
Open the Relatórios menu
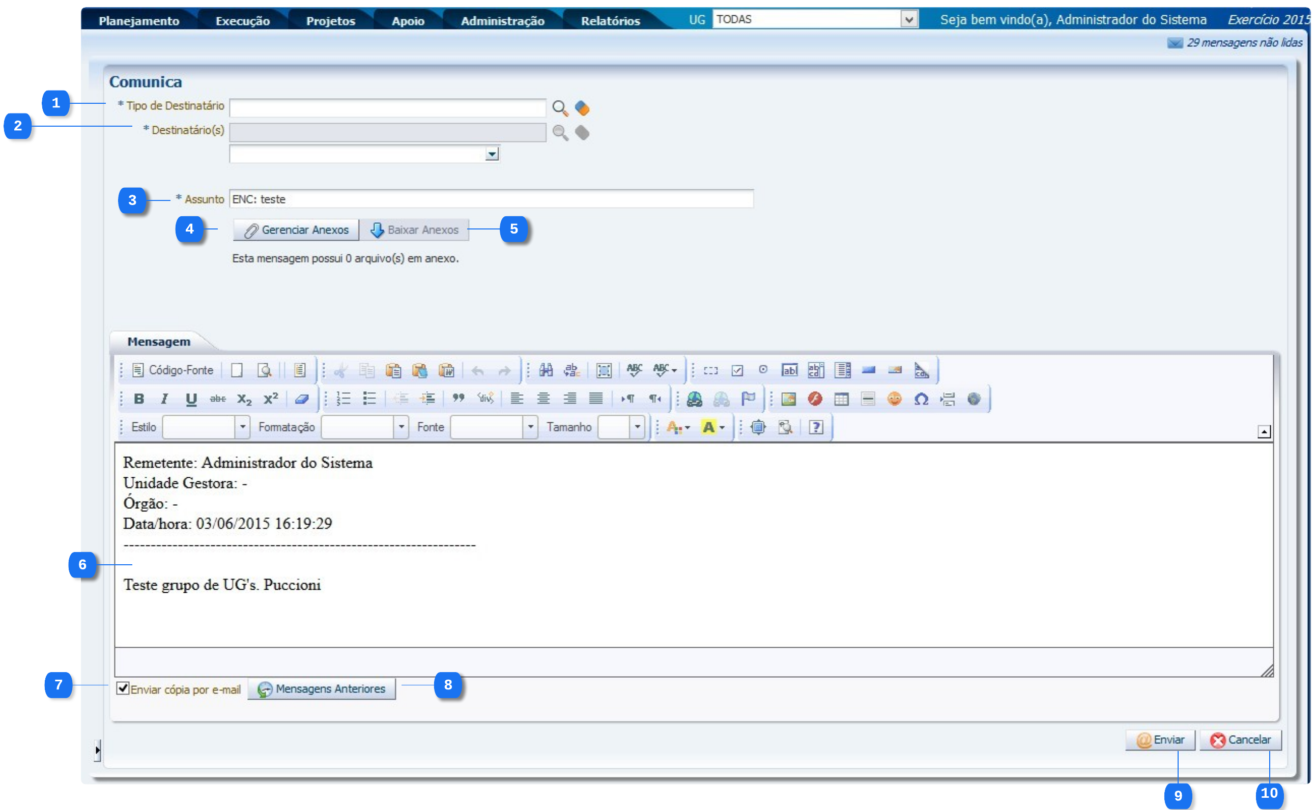click(x=610, y=21)
